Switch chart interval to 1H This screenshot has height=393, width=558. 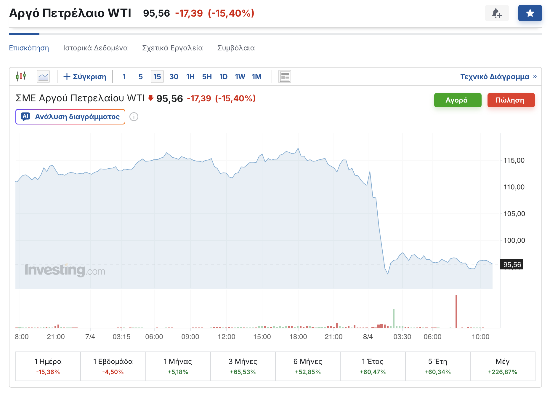tap(190, 76)
